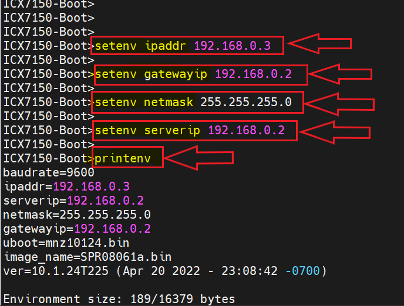Image resolution: width=404 pixels, height=306 pixels.
Task: Click the red arrow pointing at setenv ipaddr
Action: tap(319, 44)
